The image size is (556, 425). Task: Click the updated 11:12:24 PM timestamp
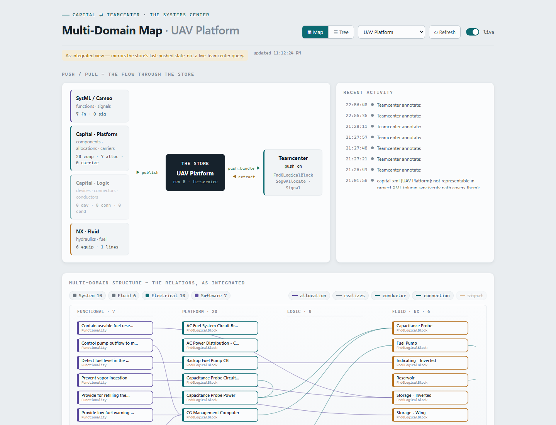(x=277, y=53)
